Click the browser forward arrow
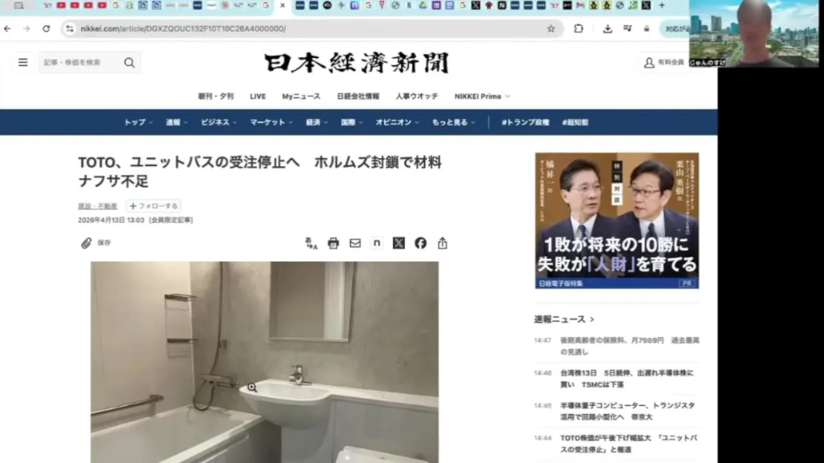824x463 pixels. [x=26, y=28]
